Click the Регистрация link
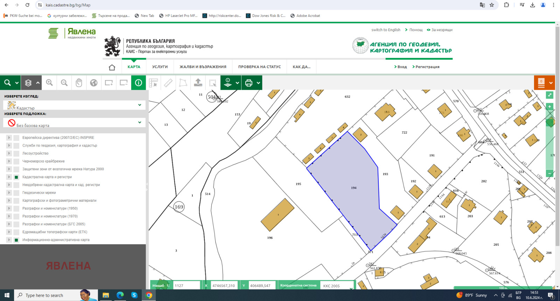Screen dimensions: 560x301 427,67
